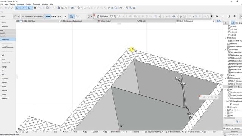Screen dimensions: 242x136
Task: Select the Interior Elevations item in Navigator
Action: coord(234,46)
